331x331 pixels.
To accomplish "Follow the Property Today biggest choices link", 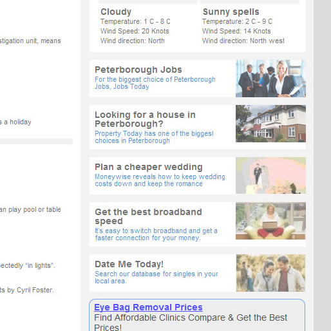I will [154, 137].
